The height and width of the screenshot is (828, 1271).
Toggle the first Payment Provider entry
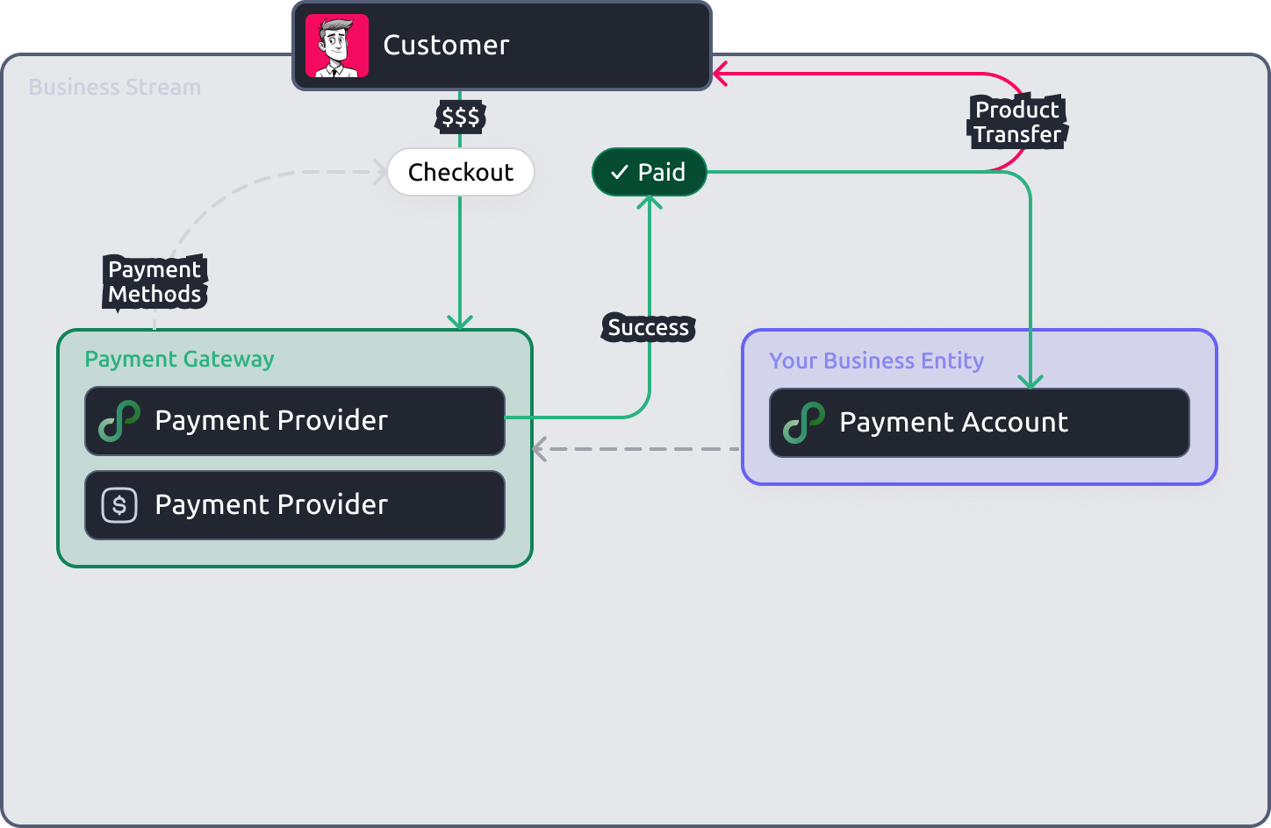294,421
